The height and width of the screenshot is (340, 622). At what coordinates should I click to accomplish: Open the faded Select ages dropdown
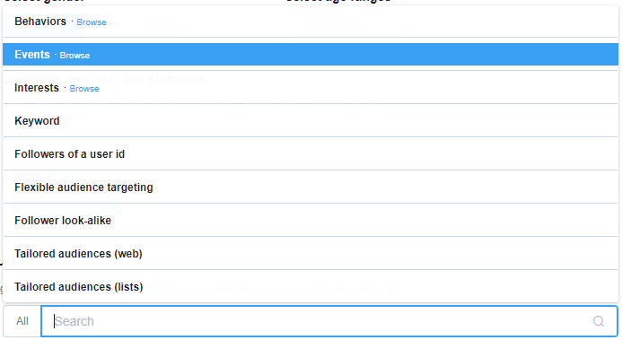(347, 25)
